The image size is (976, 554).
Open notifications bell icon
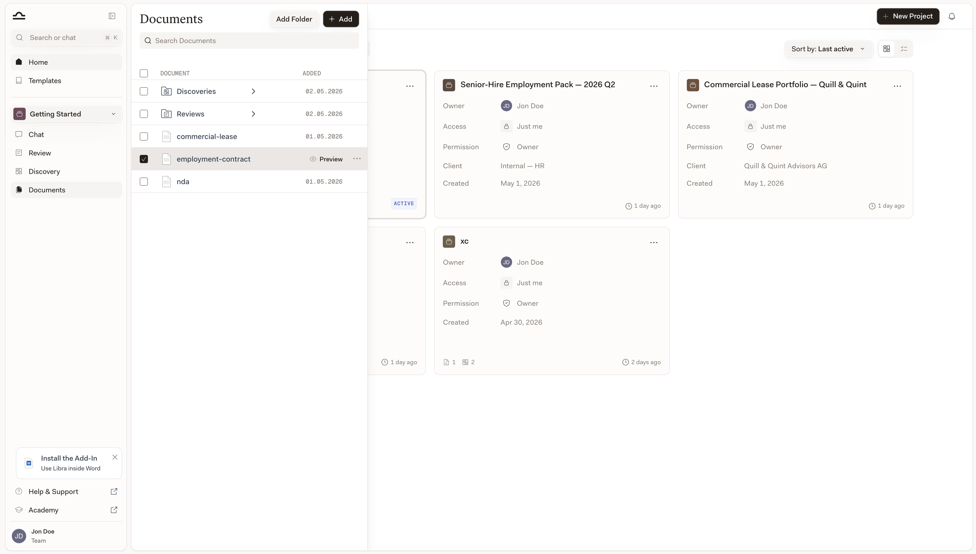(952, 16)
